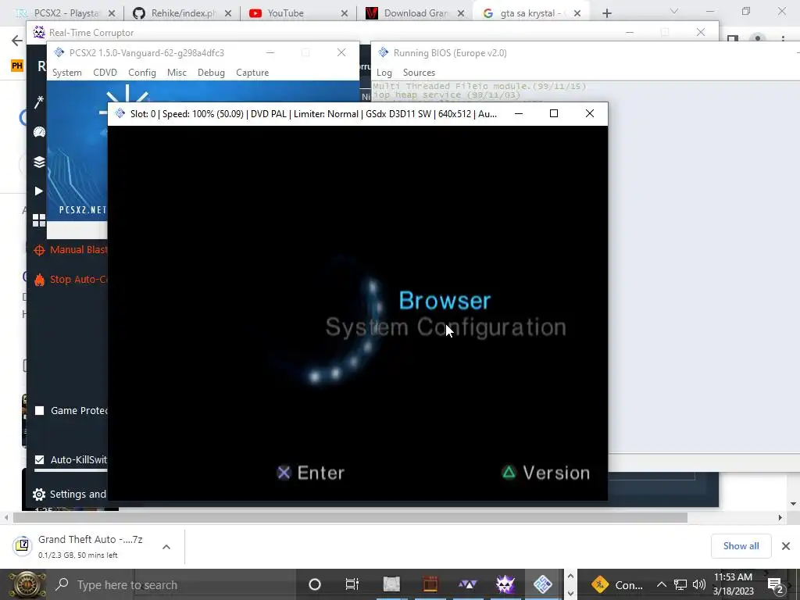The height and width of the screenshot is (600, 800).
Task: Uncheck the Auto-KillSwitch checkbox
Action: pos(39,459)
